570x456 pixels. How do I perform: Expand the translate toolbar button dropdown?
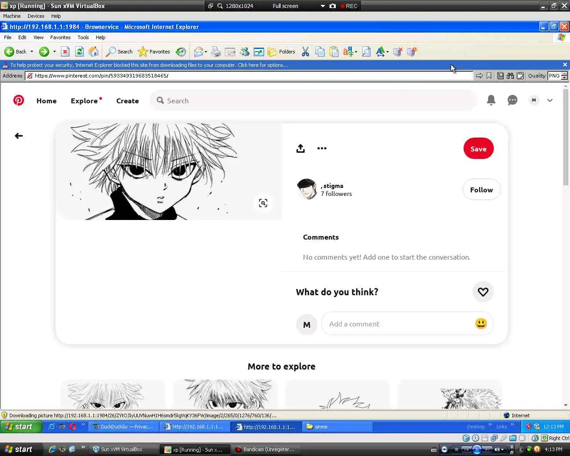click(x=356, y=52)
